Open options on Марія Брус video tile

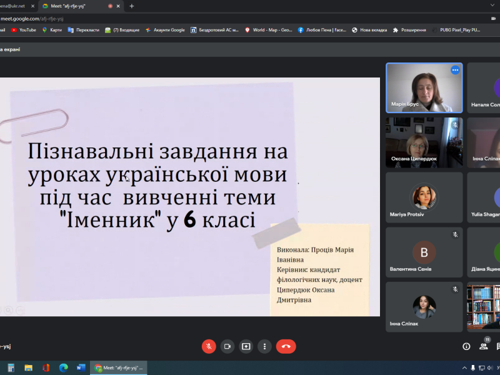click(454, 71)
